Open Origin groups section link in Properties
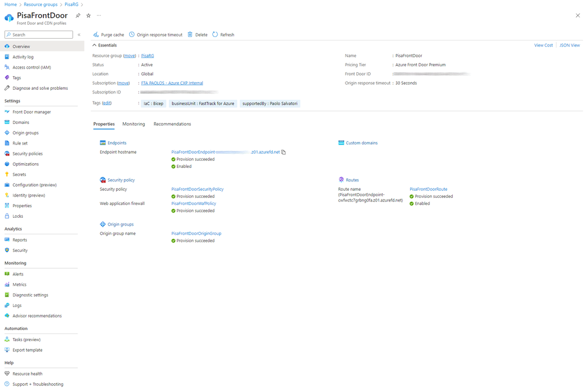Viewport: 586px width, 391px height. (120, 224)
